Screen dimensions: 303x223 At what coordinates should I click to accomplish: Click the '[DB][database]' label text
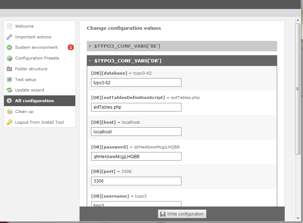pos(109,73)
